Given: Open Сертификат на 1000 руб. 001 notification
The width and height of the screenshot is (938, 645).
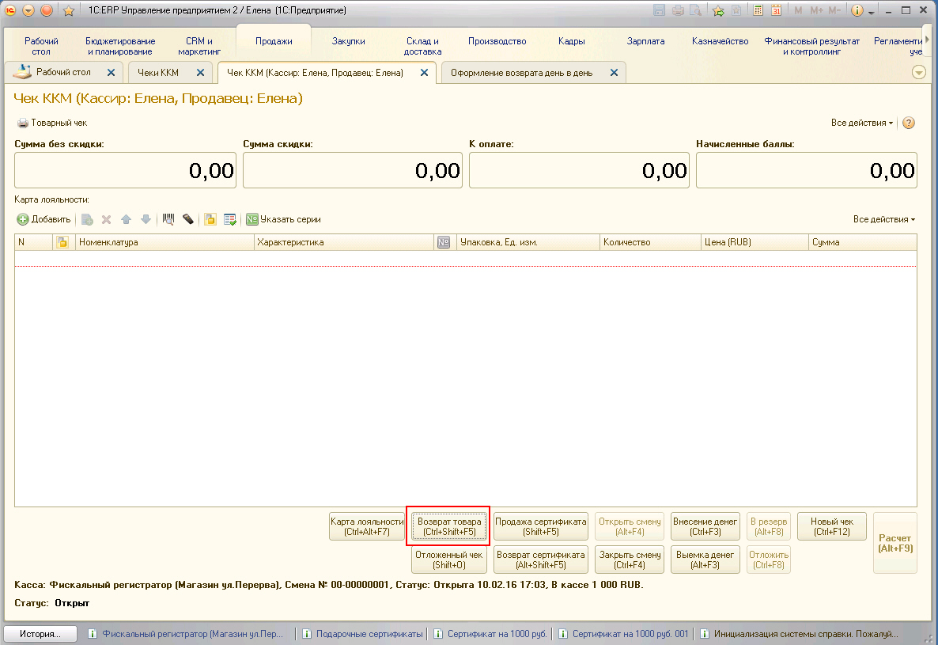Looking at the screenshot, I should click(x=623, y=634).
